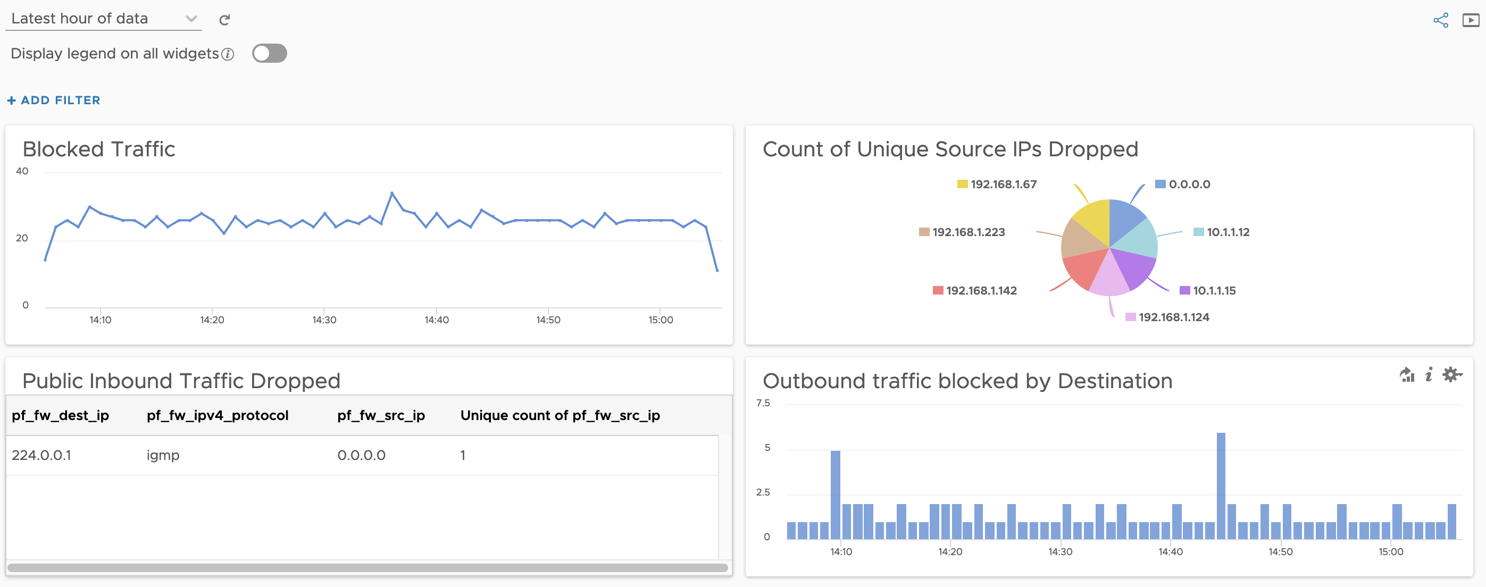This screenshot has width=1486, height=587.
Task: Click the pf_fw_src_ip column header
Action: pos(381,415)
